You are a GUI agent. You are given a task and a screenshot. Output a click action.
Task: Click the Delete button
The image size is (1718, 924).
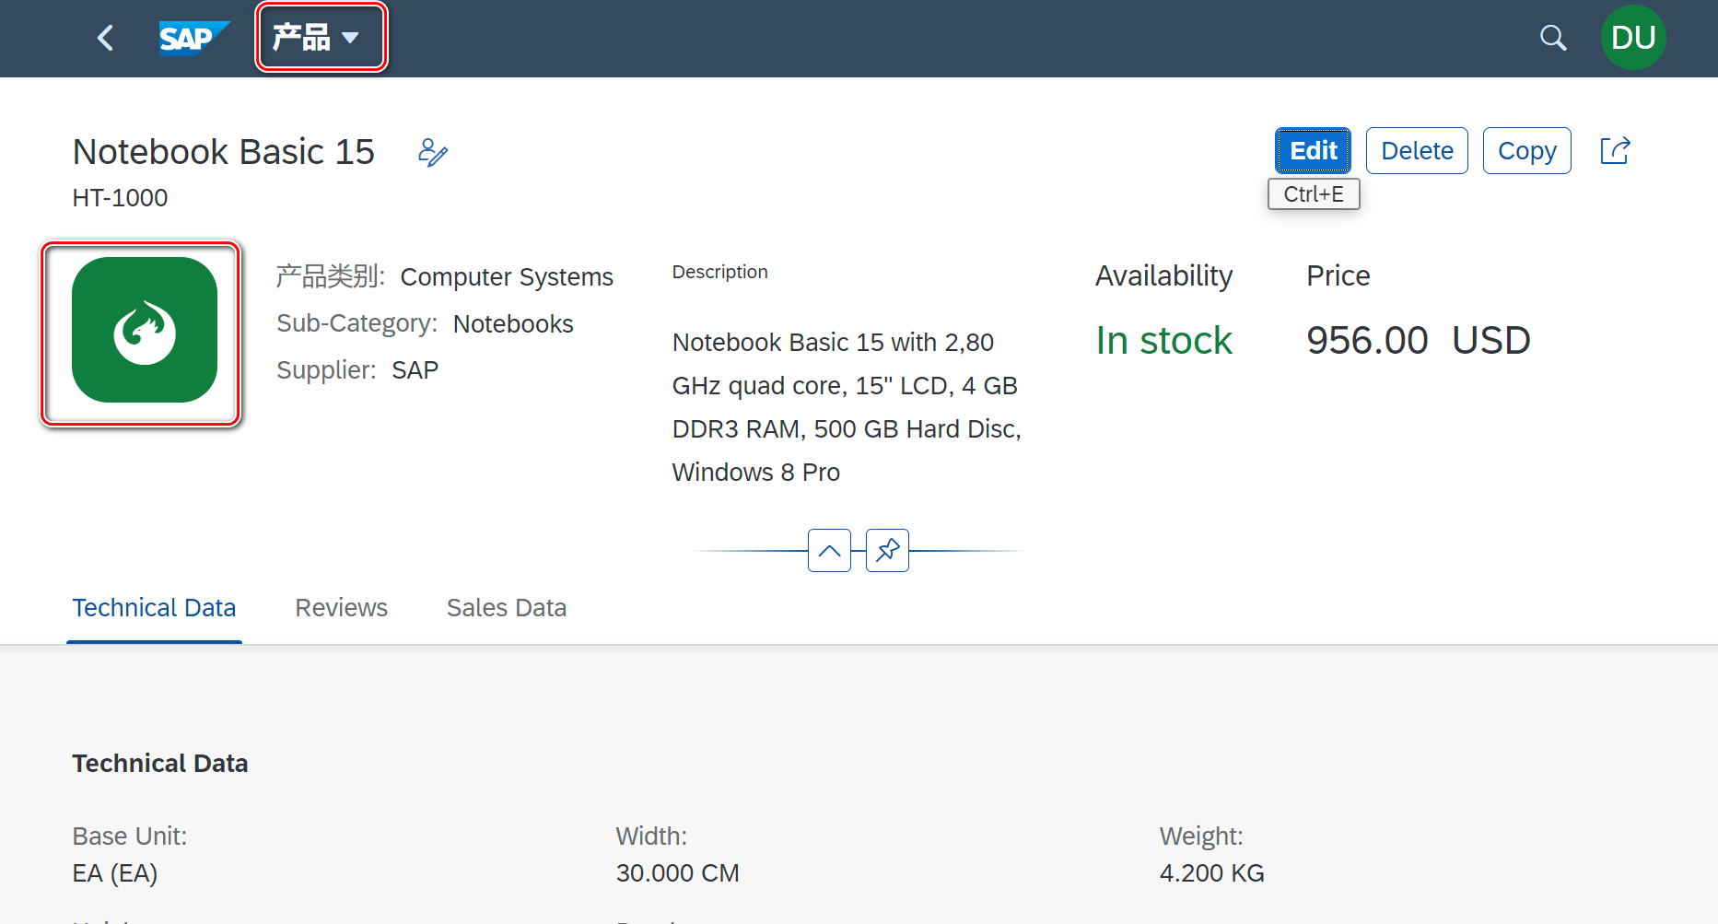coord(1417,150)
